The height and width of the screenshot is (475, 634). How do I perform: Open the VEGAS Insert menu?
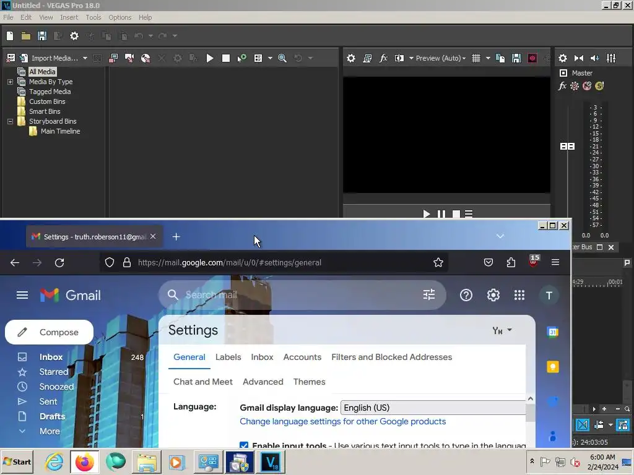tap(69, 17)
